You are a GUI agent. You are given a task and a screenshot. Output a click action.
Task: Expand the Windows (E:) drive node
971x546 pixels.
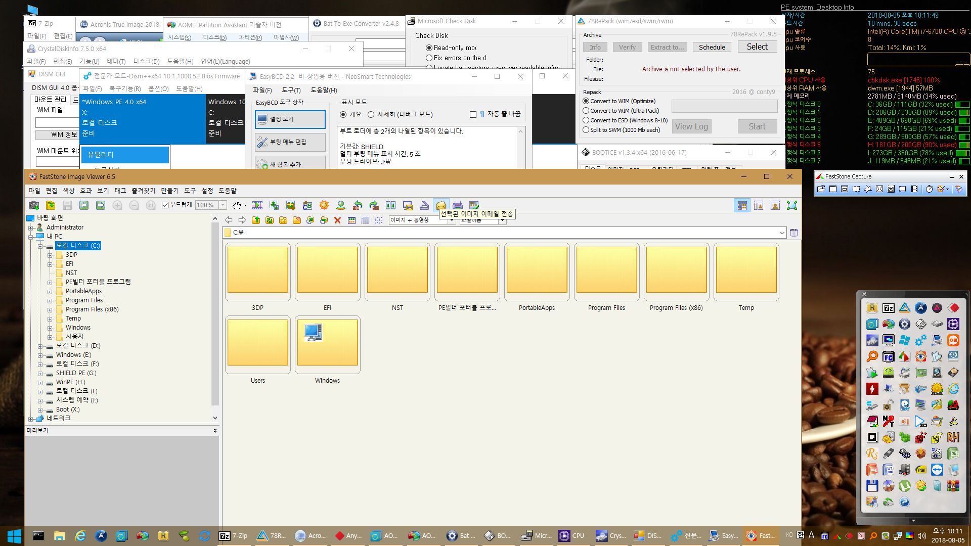point(40,355)
